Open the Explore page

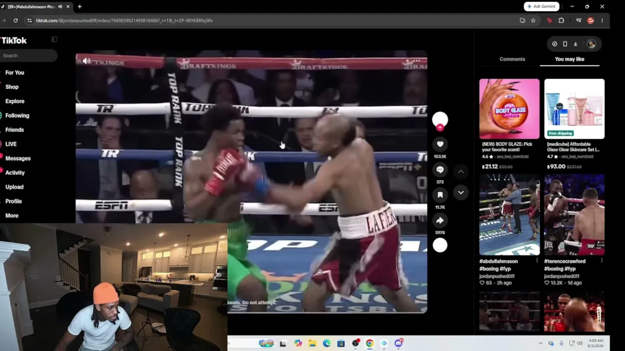tap(15, 101)
